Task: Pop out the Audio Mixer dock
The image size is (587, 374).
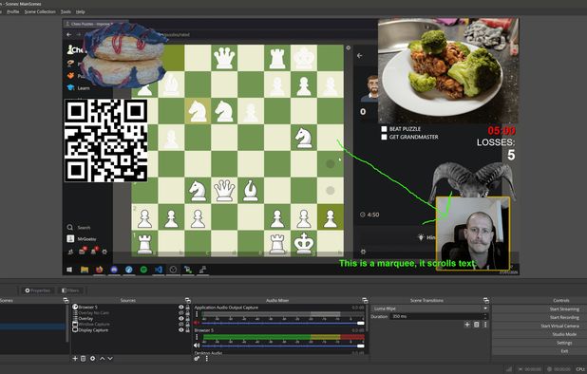Action: [x=365, y=300]
